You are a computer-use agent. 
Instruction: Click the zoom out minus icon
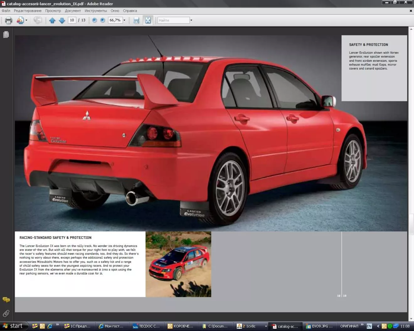click(94, 20)
